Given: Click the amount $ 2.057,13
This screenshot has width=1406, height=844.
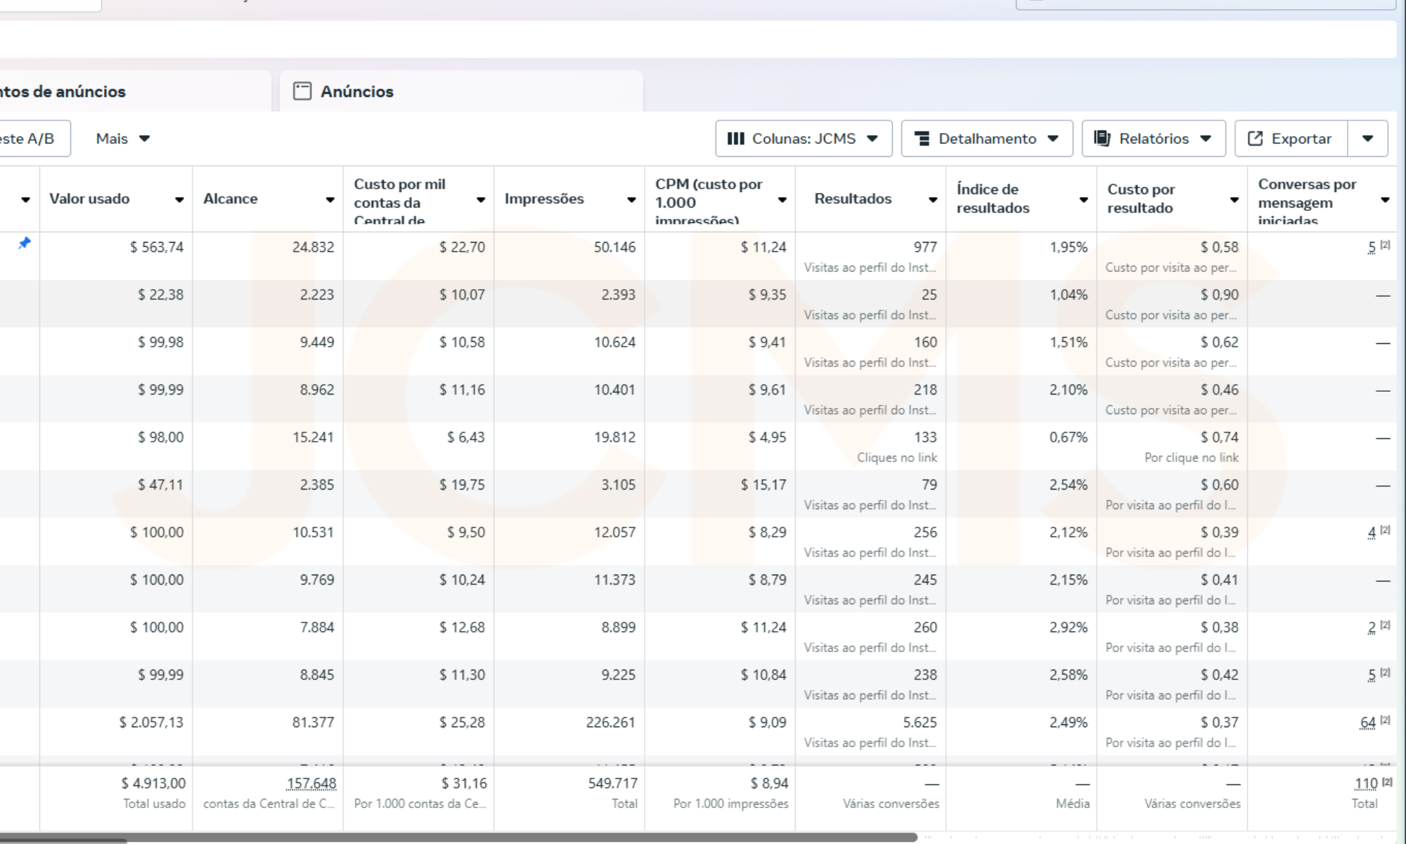Looking at the screenshot, I should pos(151,722).
